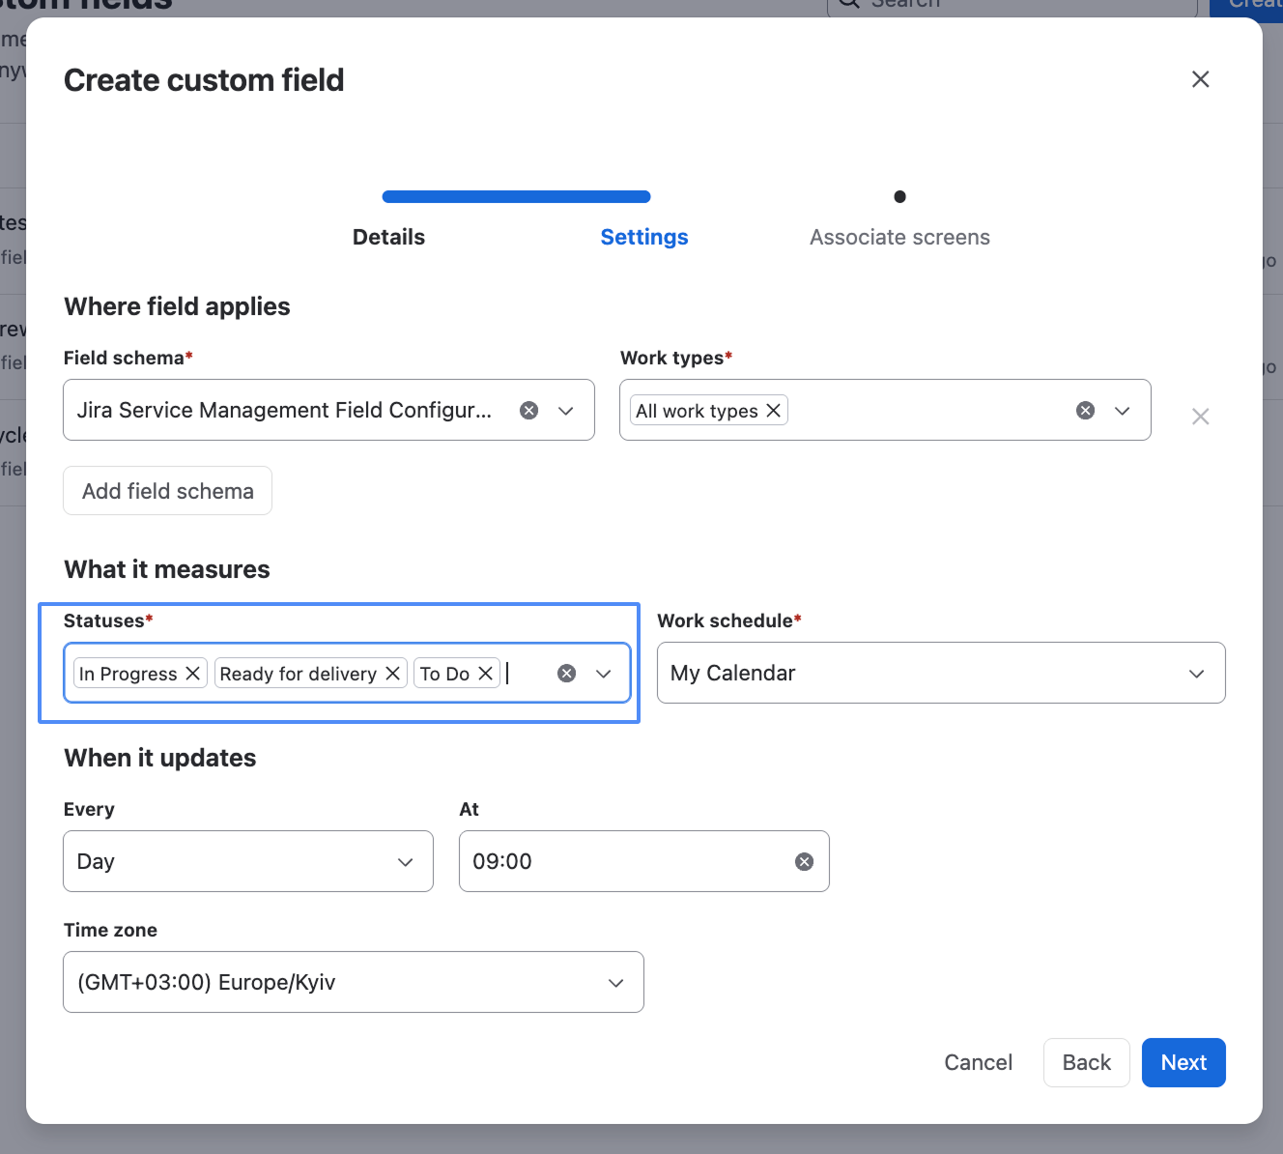
Task: Switch to the Details step
Action: tap(388, 237)
